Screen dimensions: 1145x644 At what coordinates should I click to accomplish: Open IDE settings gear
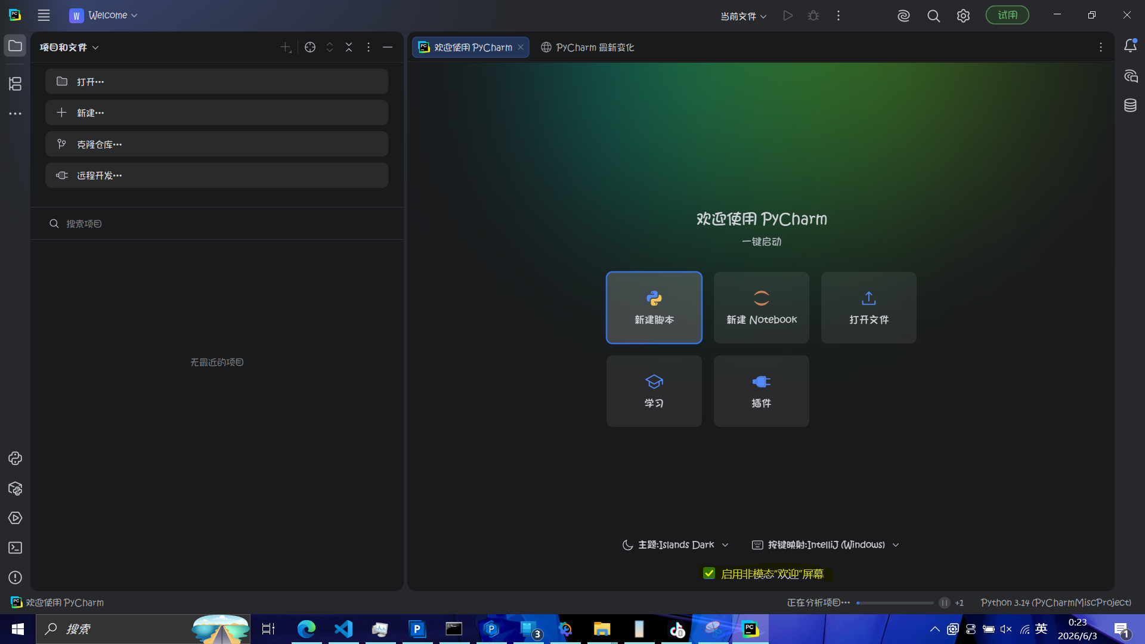pyautogui.click(x=963, y=16)
